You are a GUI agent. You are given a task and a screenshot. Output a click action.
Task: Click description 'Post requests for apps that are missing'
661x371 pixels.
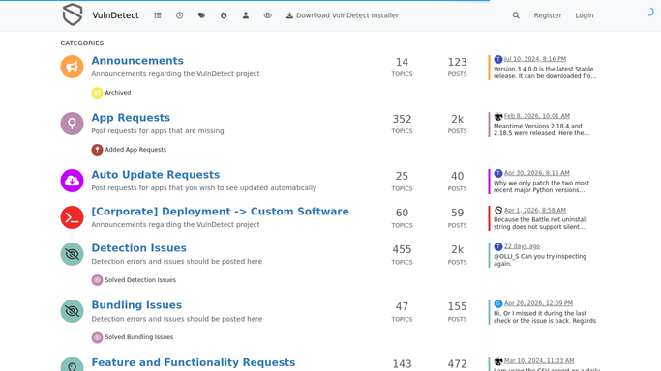click(158, 130)
